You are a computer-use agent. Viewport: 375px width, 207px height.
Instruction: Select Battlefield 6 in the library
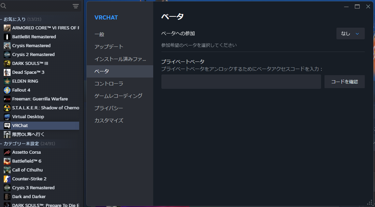(40, 161)
